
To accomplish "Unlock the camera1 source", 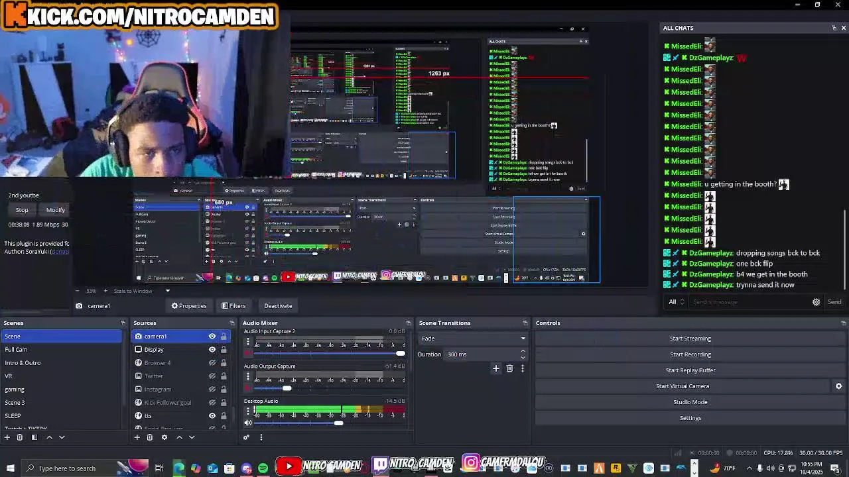I will [224, 337].
